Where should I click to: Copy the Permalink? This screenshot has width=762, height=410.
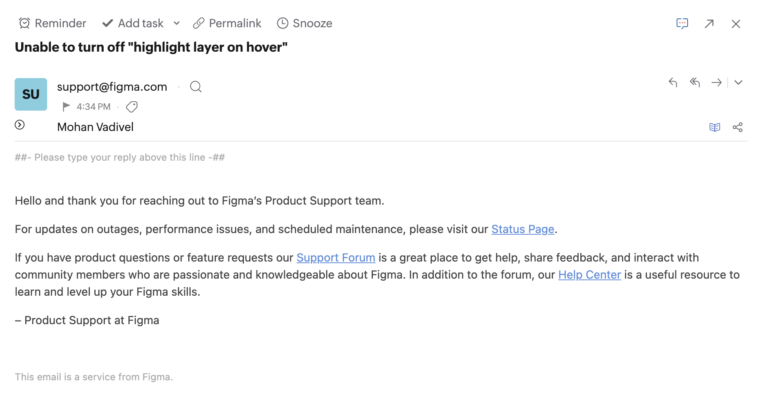click(x=227, y=23)
